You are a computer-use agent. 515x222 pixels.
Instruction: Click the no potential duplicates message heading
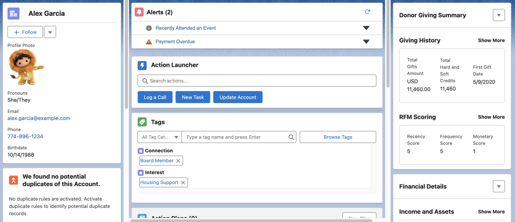click(61, 180)
